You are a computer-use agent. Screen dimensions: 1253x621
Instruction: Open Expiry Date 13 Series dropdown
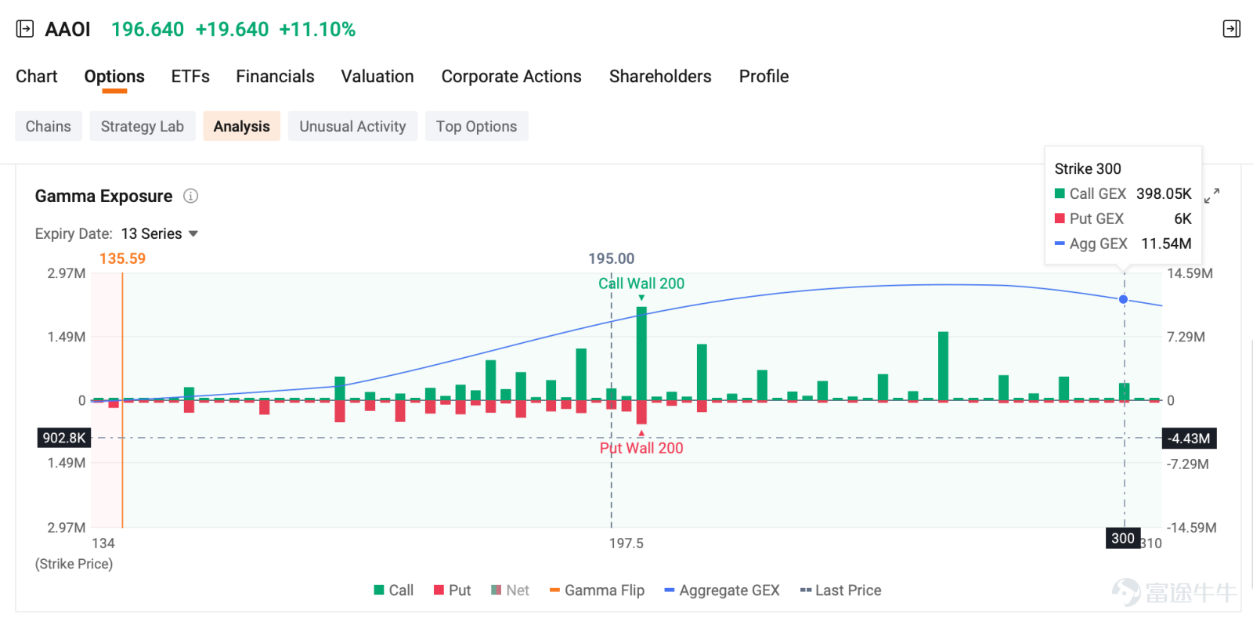click(x=160, y=233)
